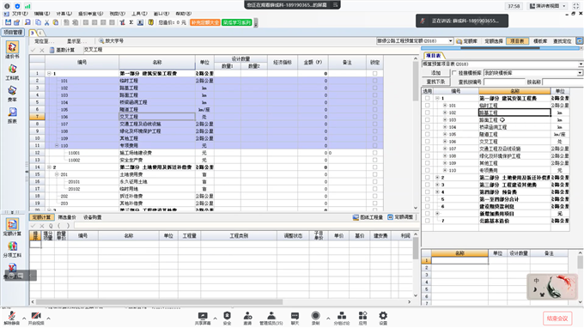Click the 定额库 search icon
This screenshot has height=328, width=584.
tap(459, 41)
